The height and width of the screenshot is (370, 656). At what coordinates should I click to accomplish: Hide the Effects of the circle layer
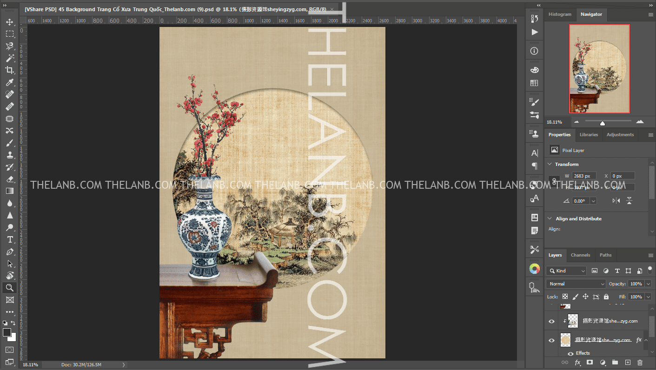point(570,353)
